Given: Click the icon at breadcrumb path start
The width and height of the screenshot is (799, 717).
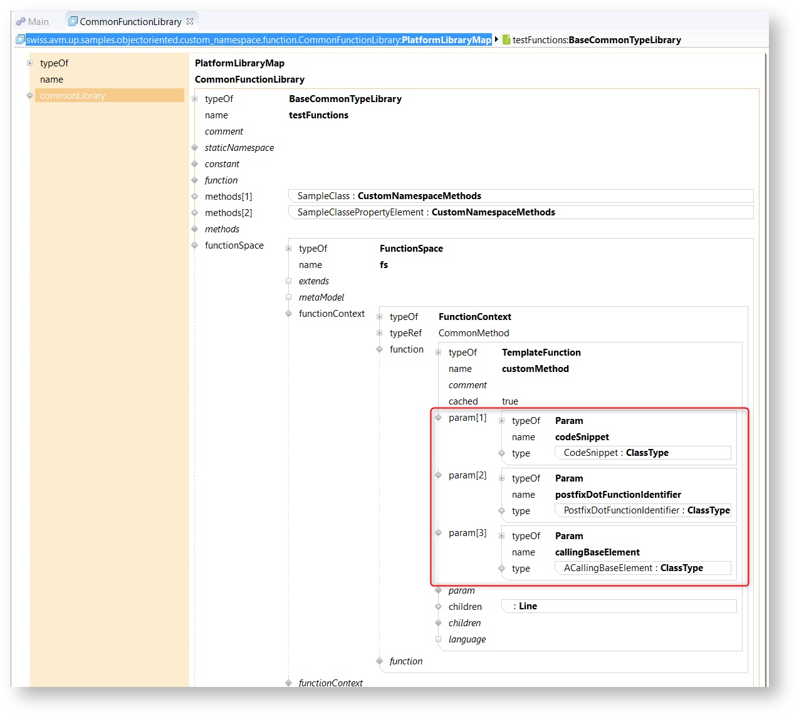Looking at the screenshot, I should point(20,39).
